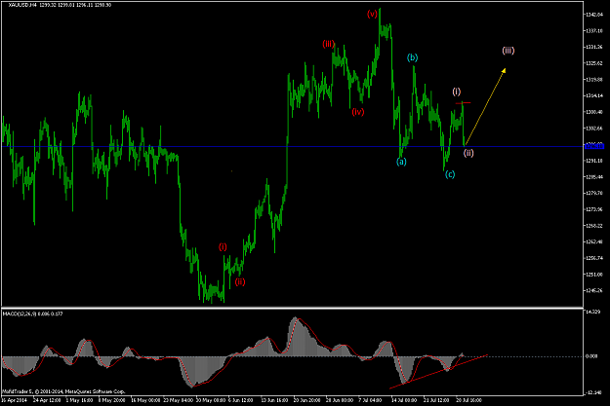Click the 13 Jun 16:00 time axis label
The width and height of the screenshot is (610, 406).
click(x=274, y=400)
